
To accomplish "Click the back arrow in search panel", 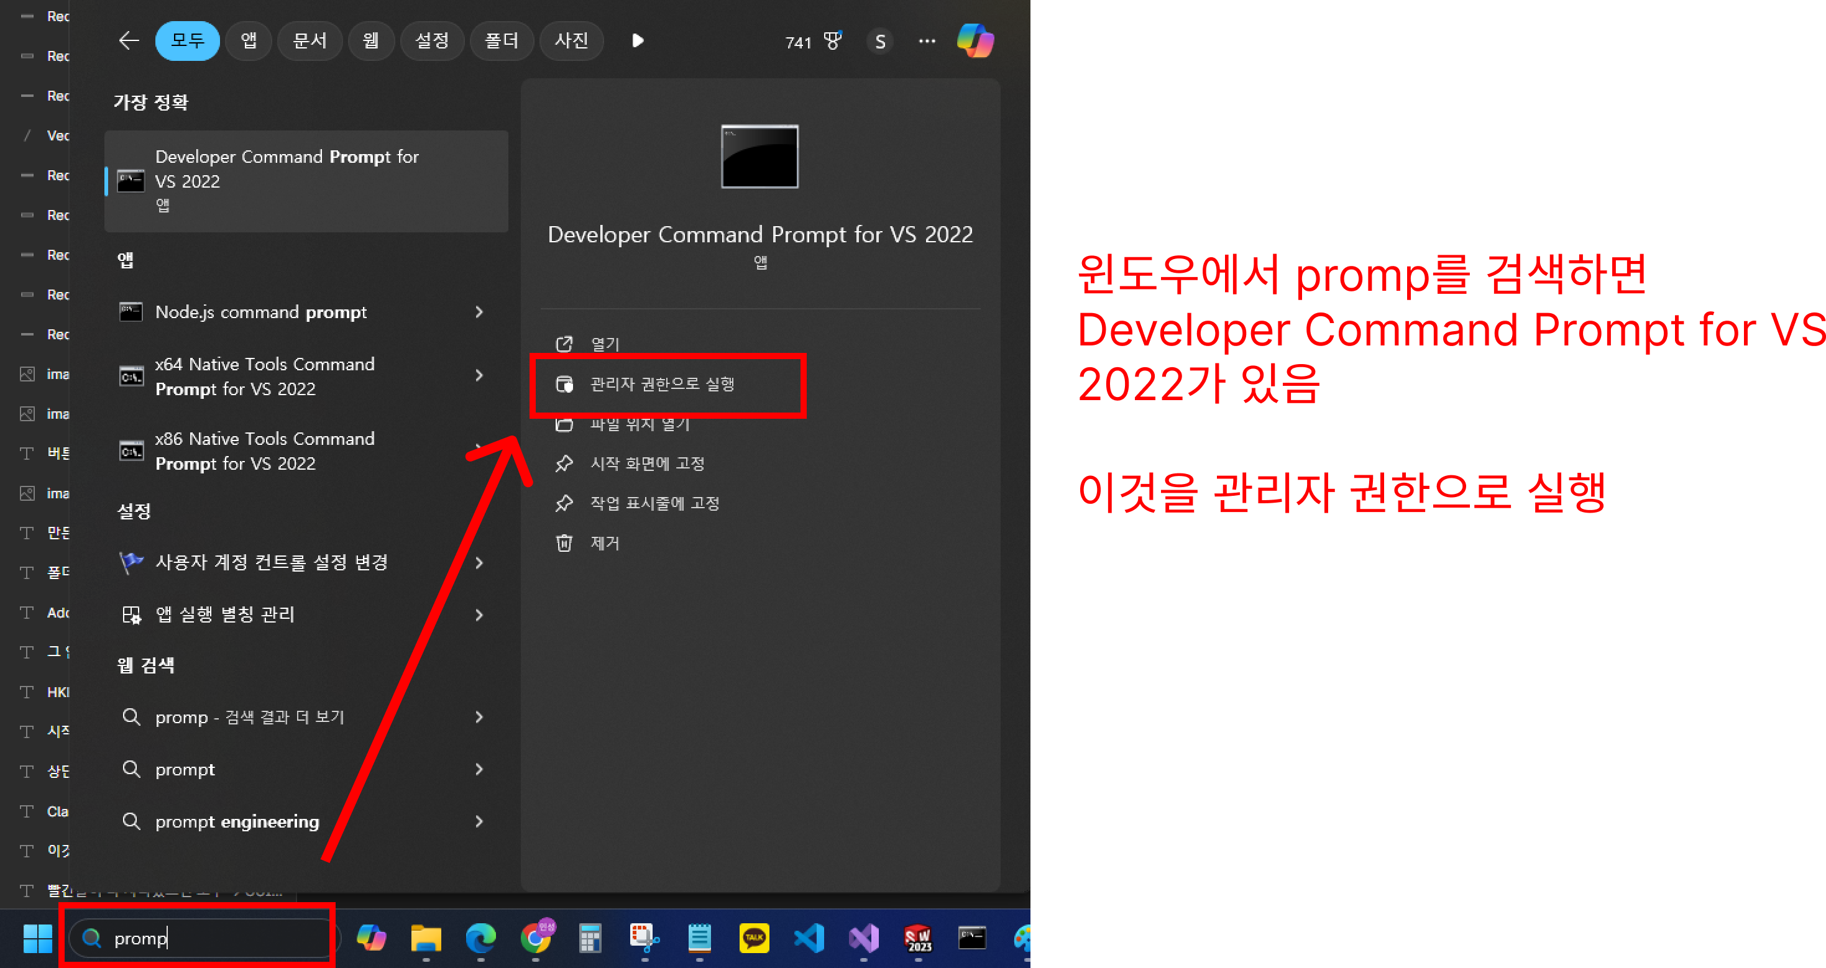I will click(x=128, y=40).
